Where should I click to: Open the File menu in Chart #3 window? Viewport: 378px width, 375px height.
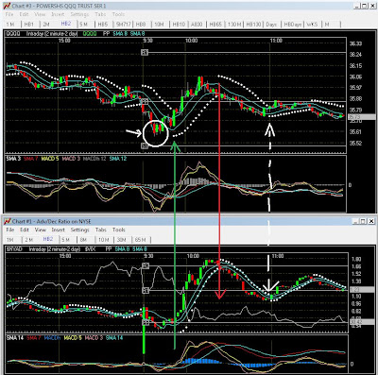point(9,14)
